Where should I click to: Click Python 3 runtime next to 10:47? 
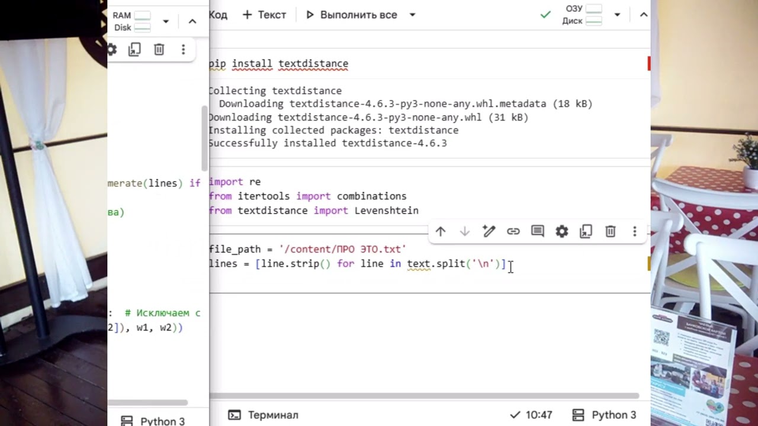coord(605,415)
